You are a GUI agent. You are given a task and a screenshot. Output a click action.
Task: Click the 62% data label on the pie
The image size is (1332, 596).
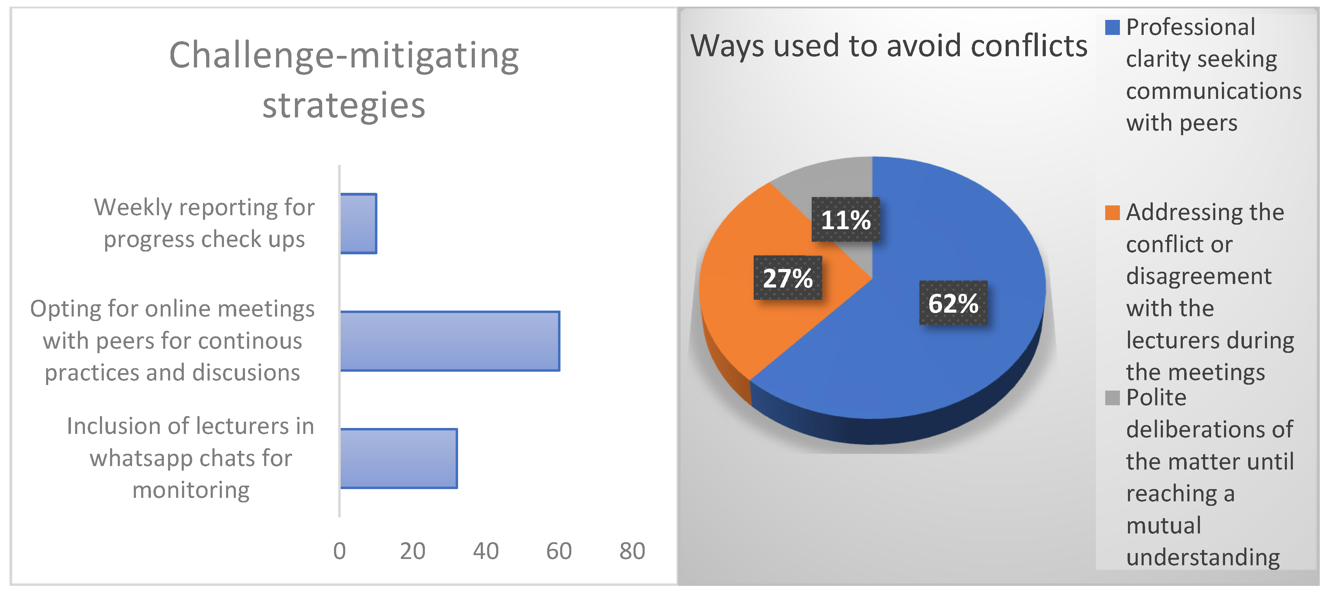pyautogui.click(x=953, y=303)
